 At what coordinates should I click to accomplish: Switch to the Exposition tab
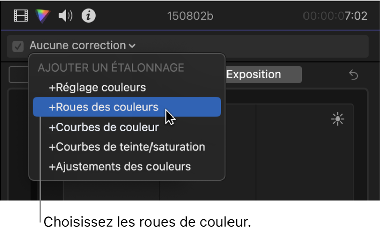261,74
